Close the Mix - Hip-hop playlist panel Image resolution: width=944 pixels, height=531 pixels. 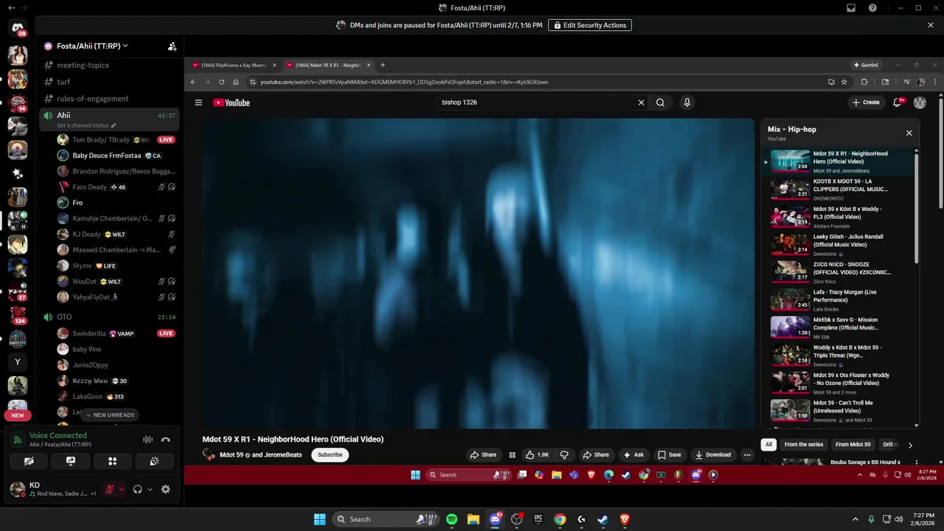click(x=909, y=133)
